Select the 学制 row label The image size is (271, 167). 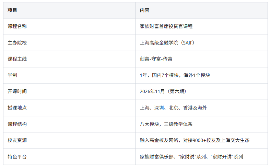click(x=12, y=75)
